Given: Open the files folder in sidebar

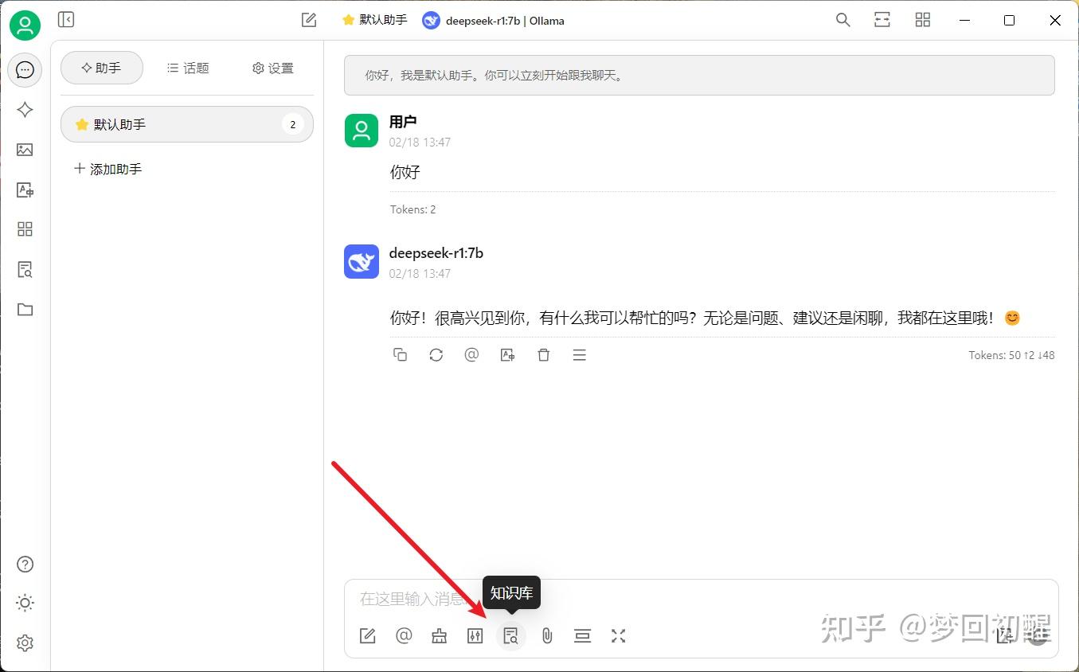Looking at the screenshot, I should [x=25, y=309].
